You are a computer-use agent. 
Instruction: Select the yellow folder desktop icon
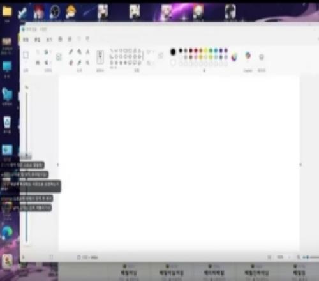[7, 11]
